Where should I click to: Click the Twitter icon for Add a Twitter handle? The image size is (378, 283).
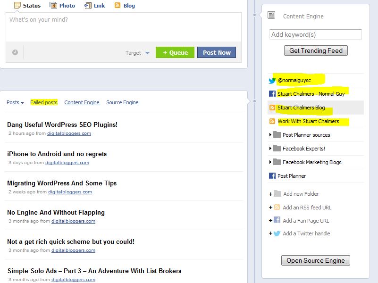click(277, 233)
